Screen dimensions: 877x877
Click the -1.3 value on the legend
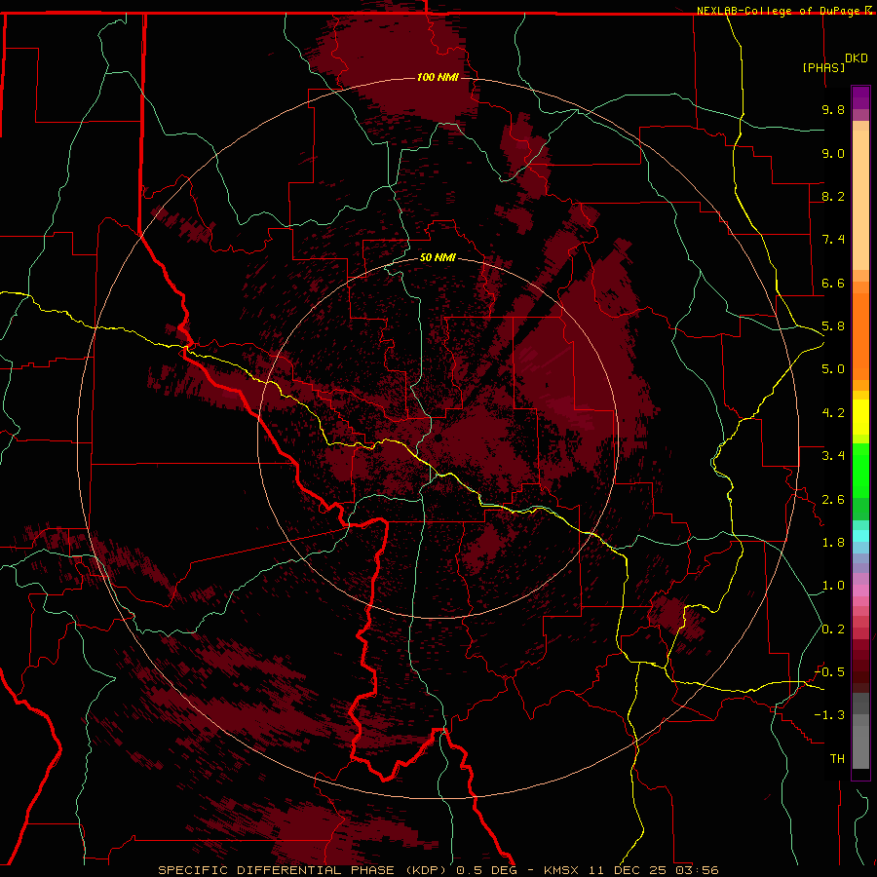coord(829,715)
